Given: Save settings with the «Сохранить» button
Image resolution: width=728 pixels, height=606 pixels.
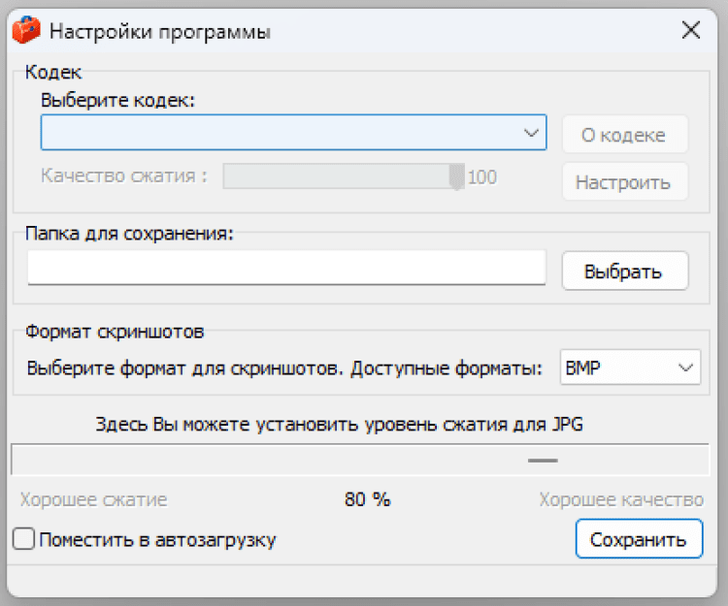Looking at the screenshot, I should tap(638, 539).
